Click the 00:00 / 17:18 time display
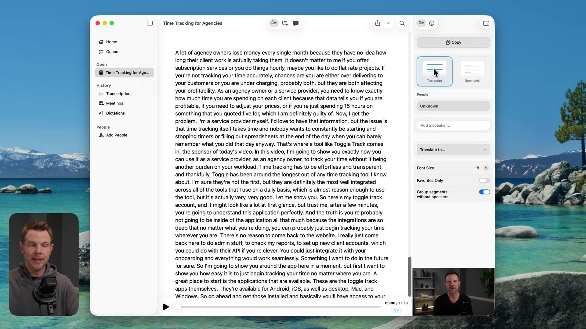The image size is (586, 329). point(396,303)
